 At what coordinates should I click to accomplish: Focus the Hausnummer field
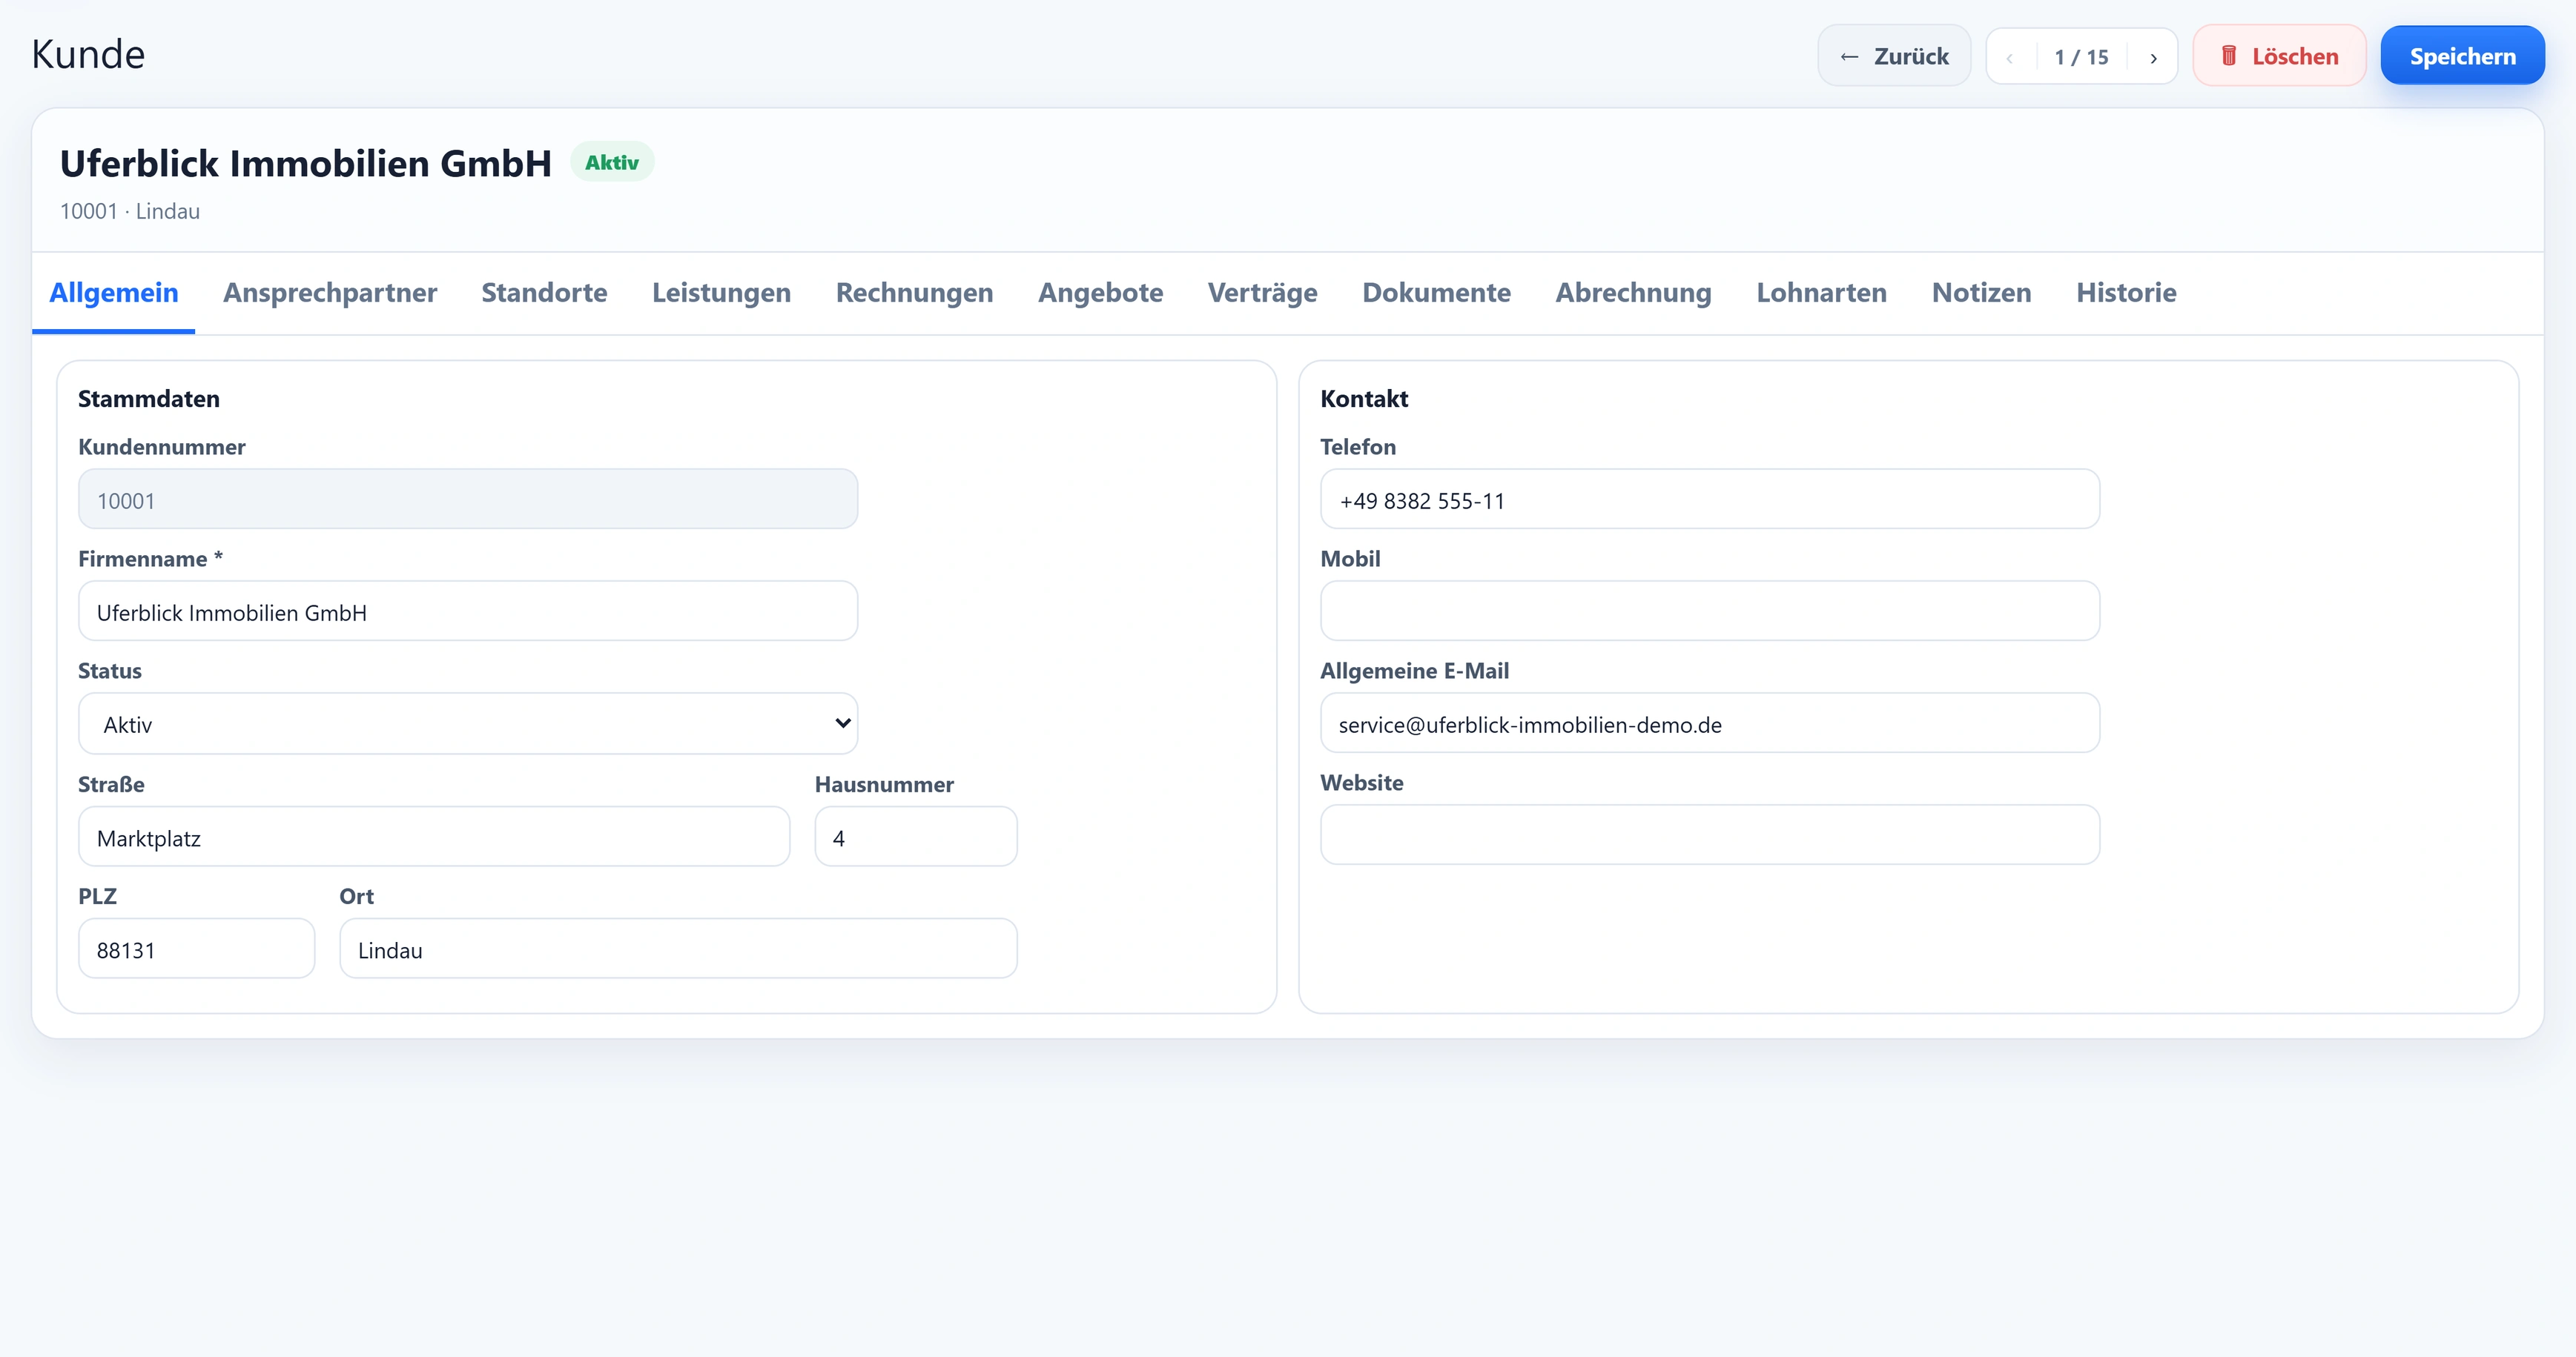point(916,837)
